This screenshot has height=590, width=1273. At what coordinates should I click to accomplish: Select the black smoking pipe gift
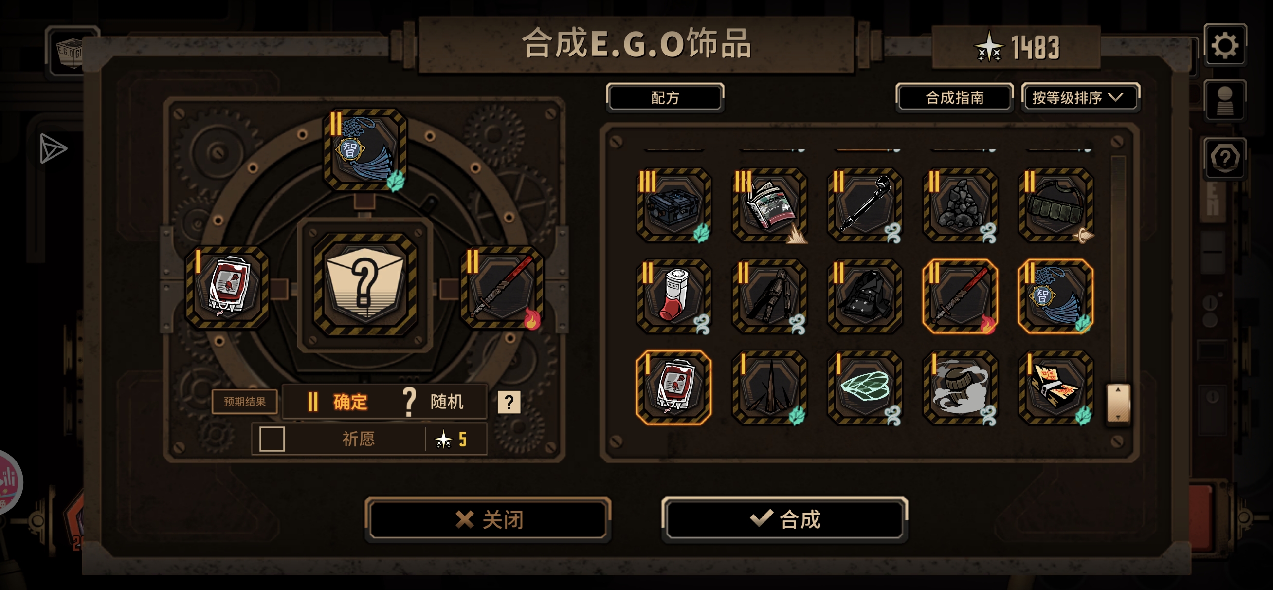[864, 205]
